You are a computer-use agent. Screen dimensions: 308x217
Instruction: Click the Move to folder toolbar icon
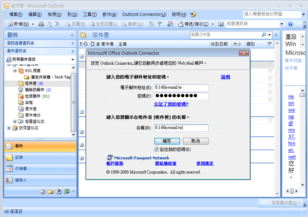[x=49, y=24]
